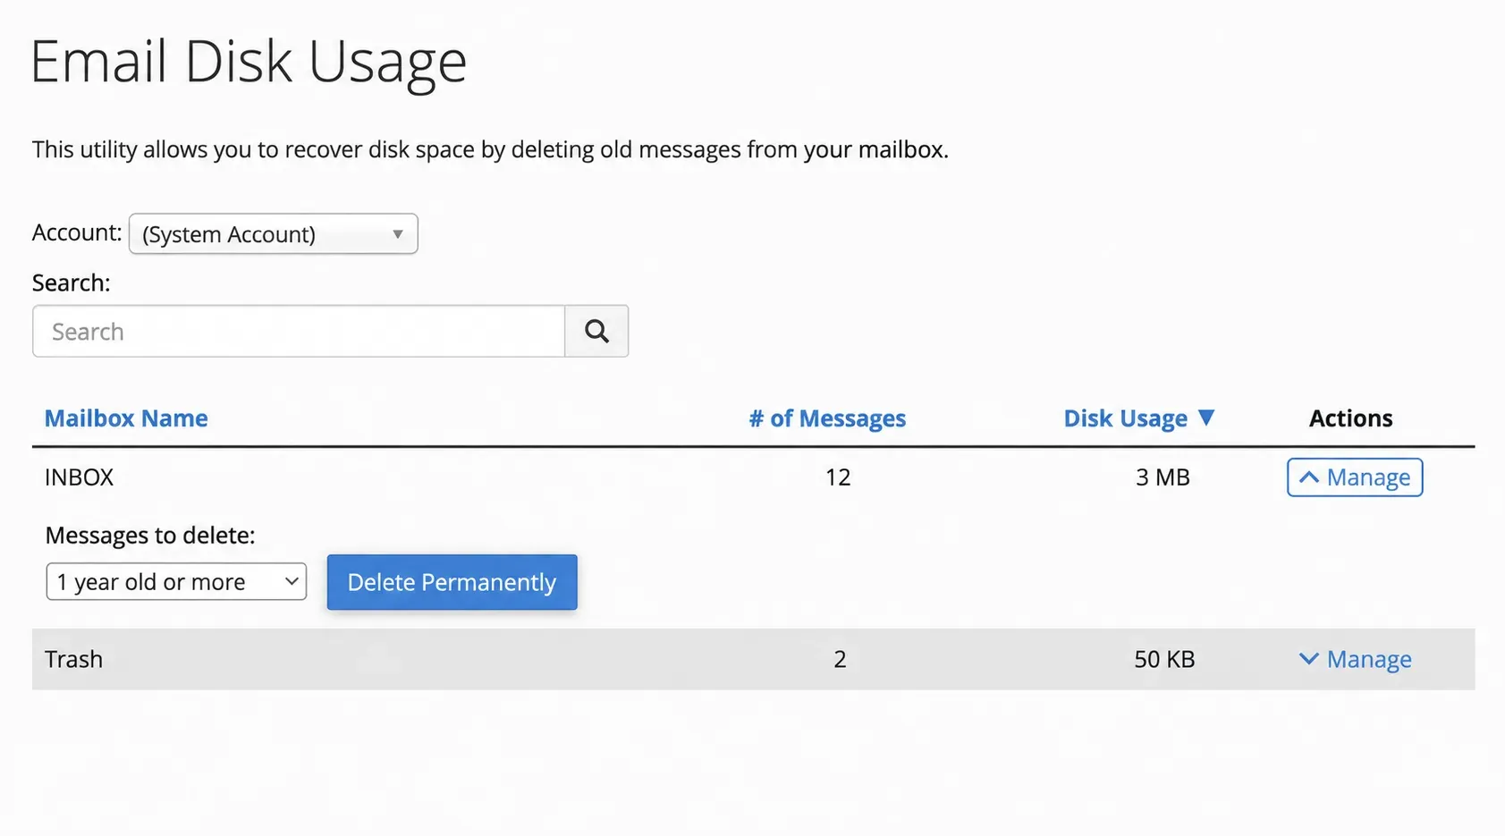Click the Messages to delete label
This screenshot has width=1505, height=836.
[150, 536]
